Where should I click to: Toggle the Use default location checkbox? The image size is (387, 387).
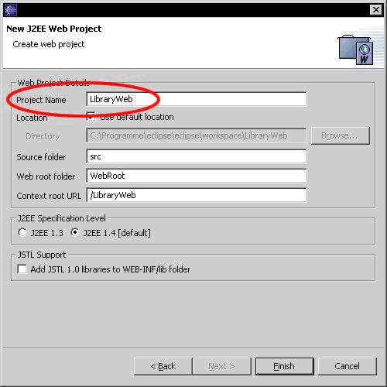[x=91, y=117]
